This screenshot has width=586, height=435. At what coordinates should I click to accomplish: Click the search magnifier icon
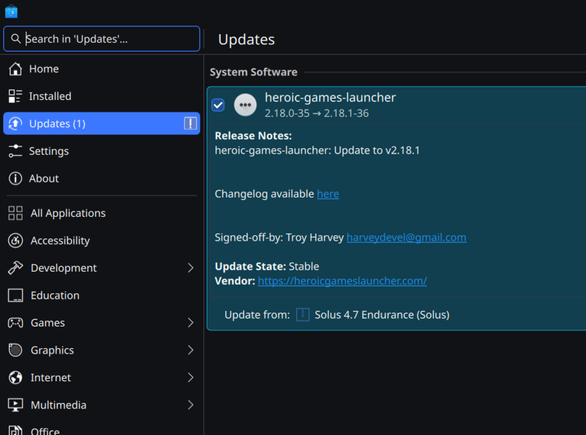[x=15, y=39]
